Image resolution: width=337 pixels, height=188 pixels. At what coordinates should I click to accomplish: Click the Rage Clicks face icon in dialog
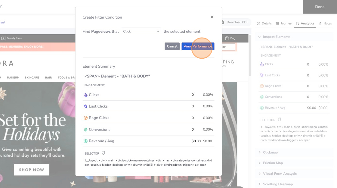click(x=86, y=118)
